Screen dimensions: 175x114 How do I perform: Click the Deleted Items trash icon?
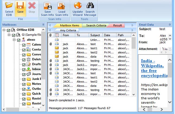coord(28,59)
